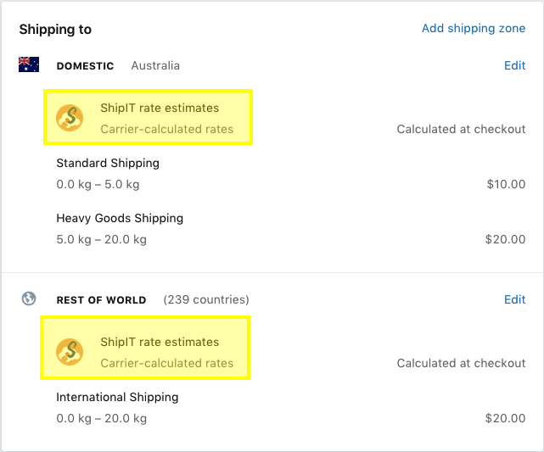Click the ShipIT logo under Rest of World
The width and height of the screenshot is (544, 452).
point(70,352)
